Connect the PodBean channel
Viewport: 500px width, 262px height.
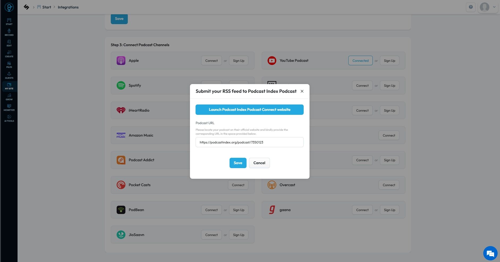tap(211, 210)
